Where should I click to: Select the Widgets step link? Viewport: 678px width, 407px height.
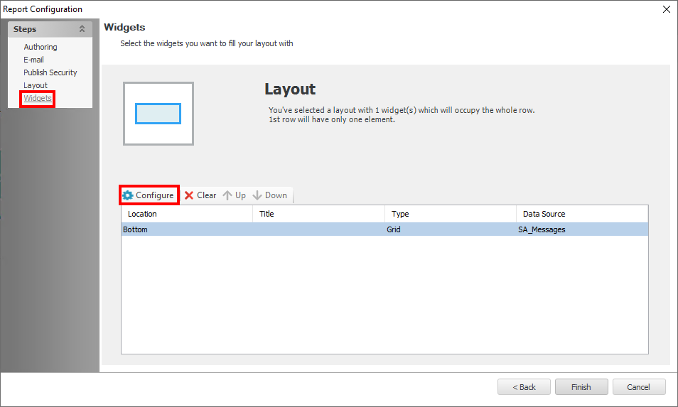point(38,98)
